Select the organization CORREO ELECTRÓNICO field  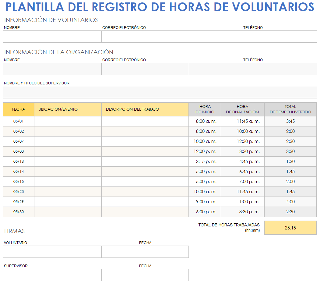pyautogui.click(x=145, y=69)
